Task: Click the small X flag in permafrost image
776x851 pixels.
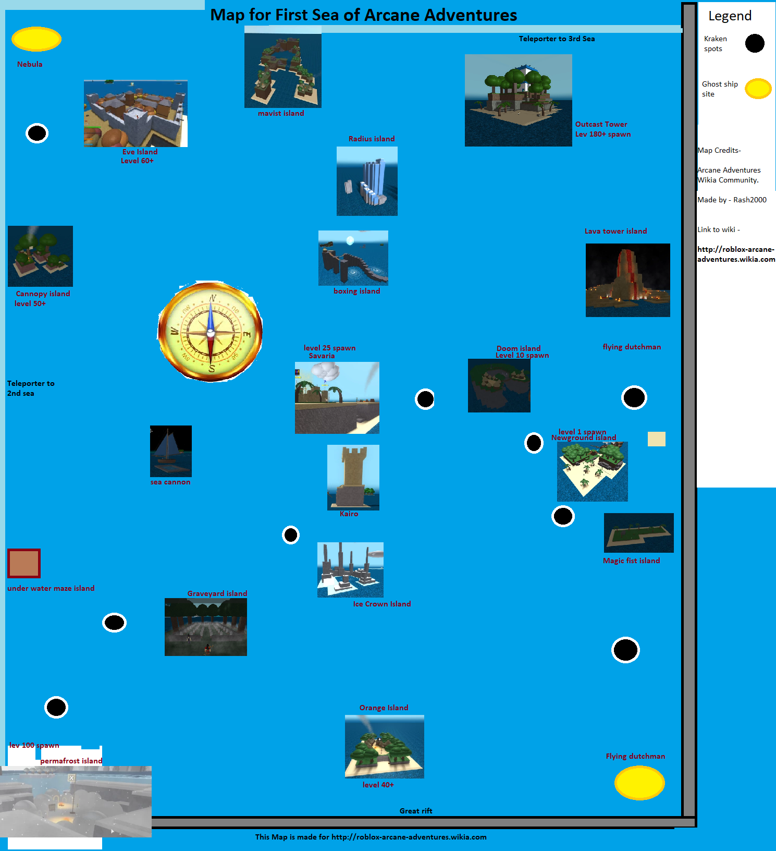Action: tap(71, 778)
